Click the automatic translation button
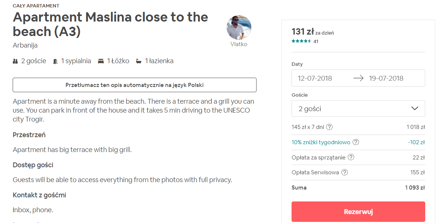 (x=134, y=85)
